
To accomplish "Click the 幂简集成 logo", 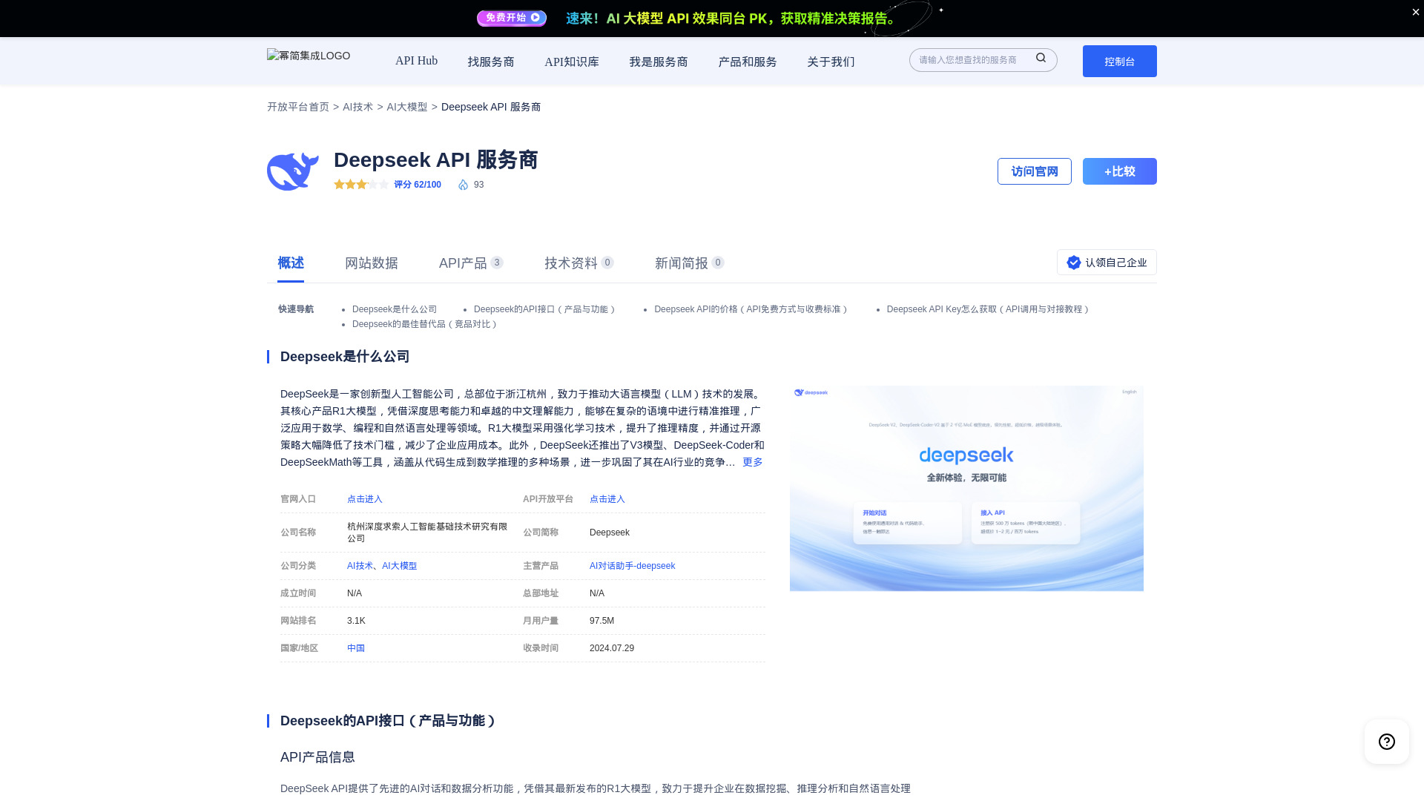I will [x=309, y=56].
